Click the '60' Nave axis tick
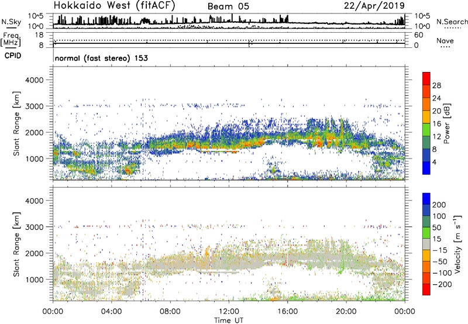The width and height of the screenshot is (468, 324). click(418, 35)
